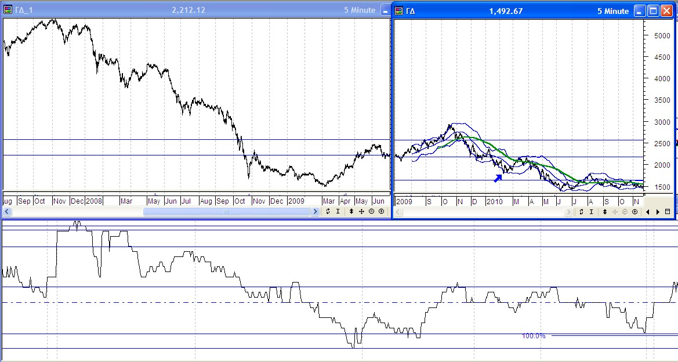The width and height of the screenshot is (678, 362).
Task: Open the panel menu icon in ΓΔ chart toolbar
Action: click(x=668, y=212)
